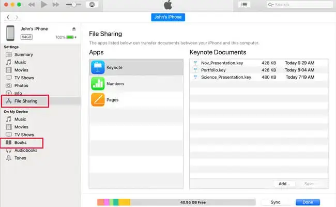
Task: Select the Keynote app icon
Action: click(x=98, y=67)
